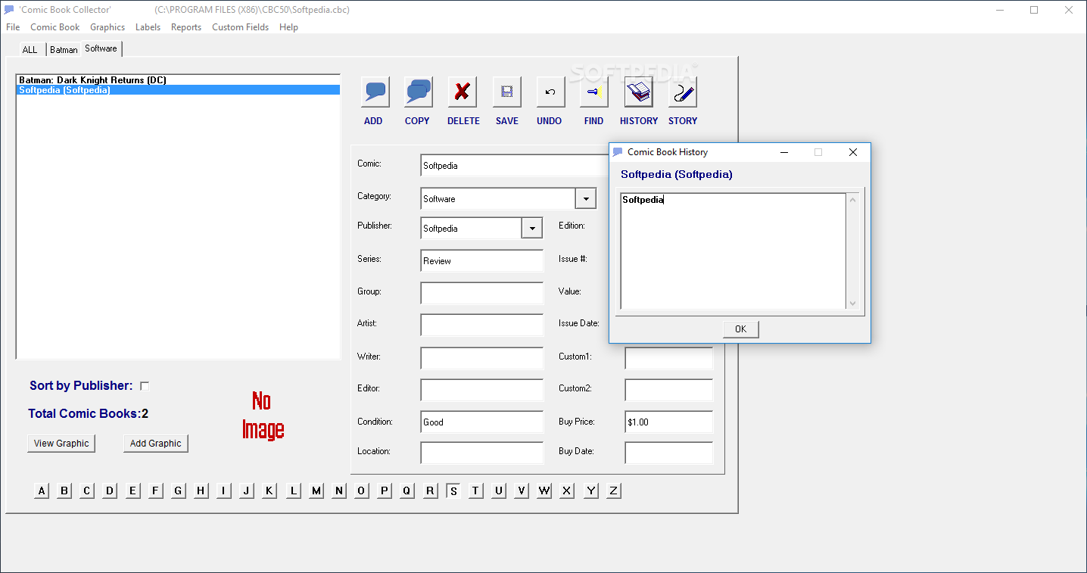Click the ADD comic toolbar icon
This screenshot has width=1087, height=573.
[x=375, y=92]
